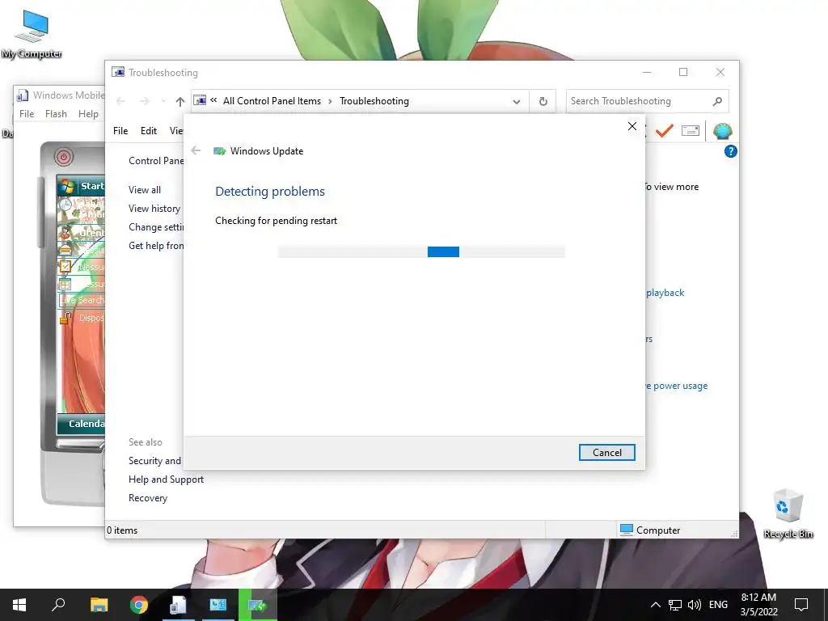This screenshot has width=828, height=621.
Task: Click the lock icon on emulator screen
Action: [66, 318]
